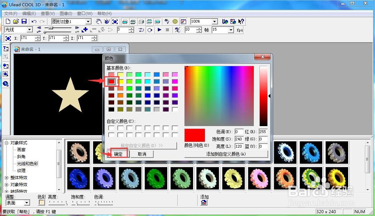Select the Rotate object hand tool
Screen dimensions: 375x216
(x=106, y=22)
